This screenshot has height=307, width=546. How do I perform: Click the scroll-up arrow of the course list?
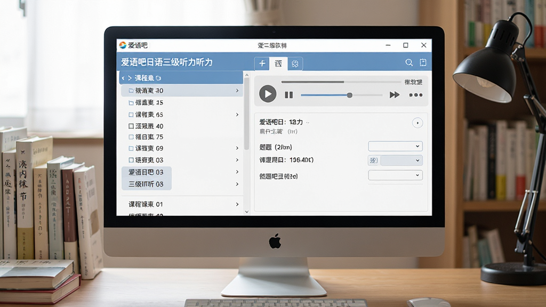click(247, 75)
